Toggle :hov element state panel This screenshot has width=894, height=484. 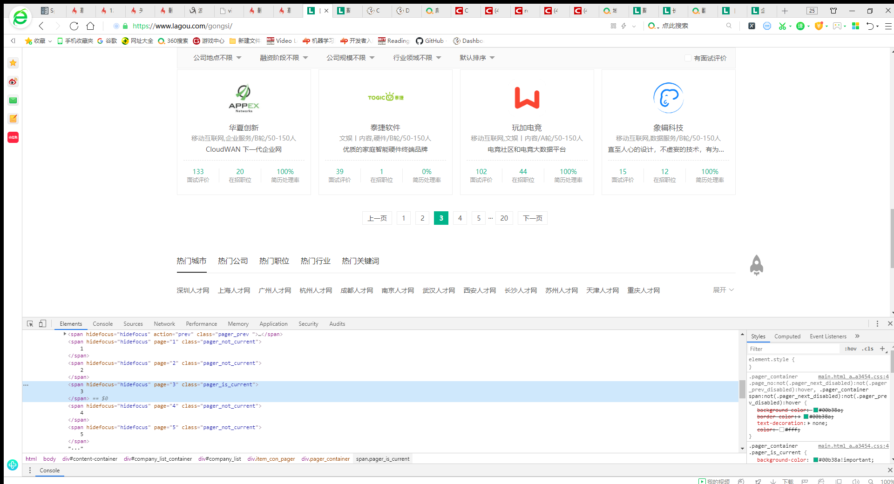tap(851, 349)
